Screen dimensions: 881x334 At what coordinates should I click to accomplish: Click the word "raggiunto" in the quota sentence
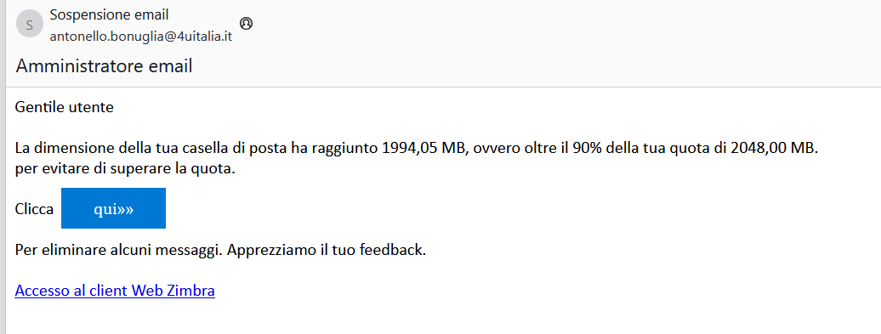(x=343, y=149)
